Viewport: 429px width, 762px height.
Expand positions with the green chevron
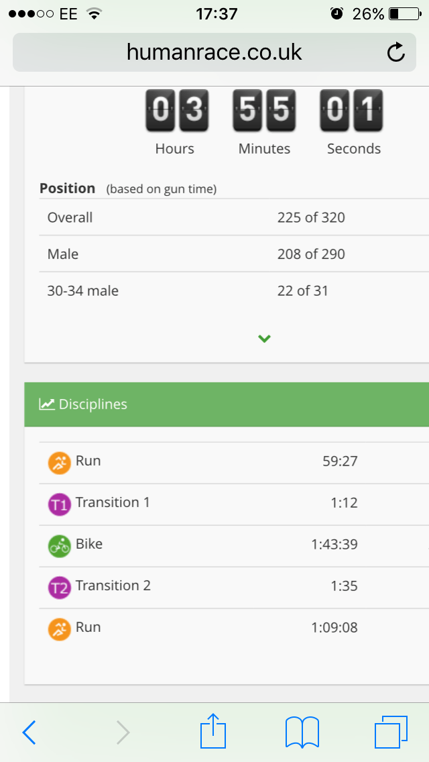pyautogui.click(x=264, y=339)
